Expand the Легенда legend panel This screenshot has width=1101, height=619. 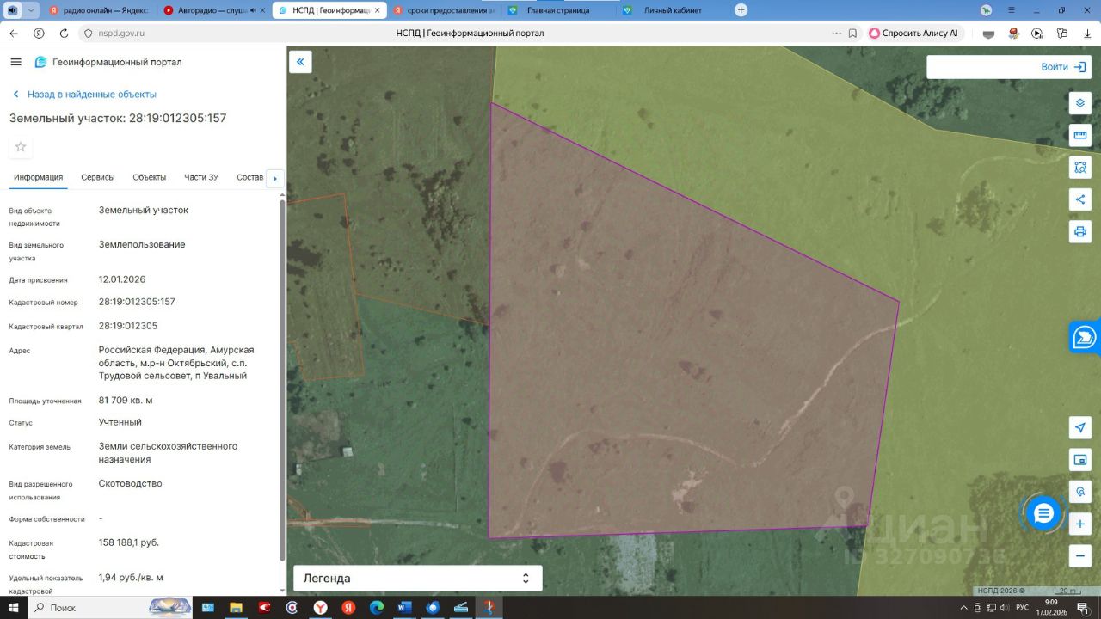[x=418, y=579]
